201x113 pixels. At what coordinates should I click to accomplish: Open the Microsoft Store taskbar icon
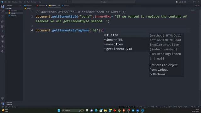pyautogui.click(x=101, y=110)
